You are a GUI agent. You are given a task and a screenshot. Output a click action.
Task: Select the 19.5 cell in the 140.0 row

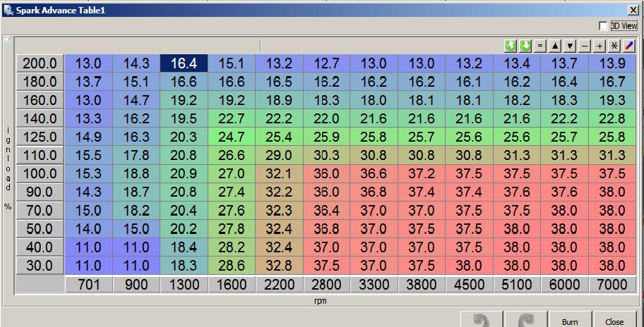tap(184, 119)
